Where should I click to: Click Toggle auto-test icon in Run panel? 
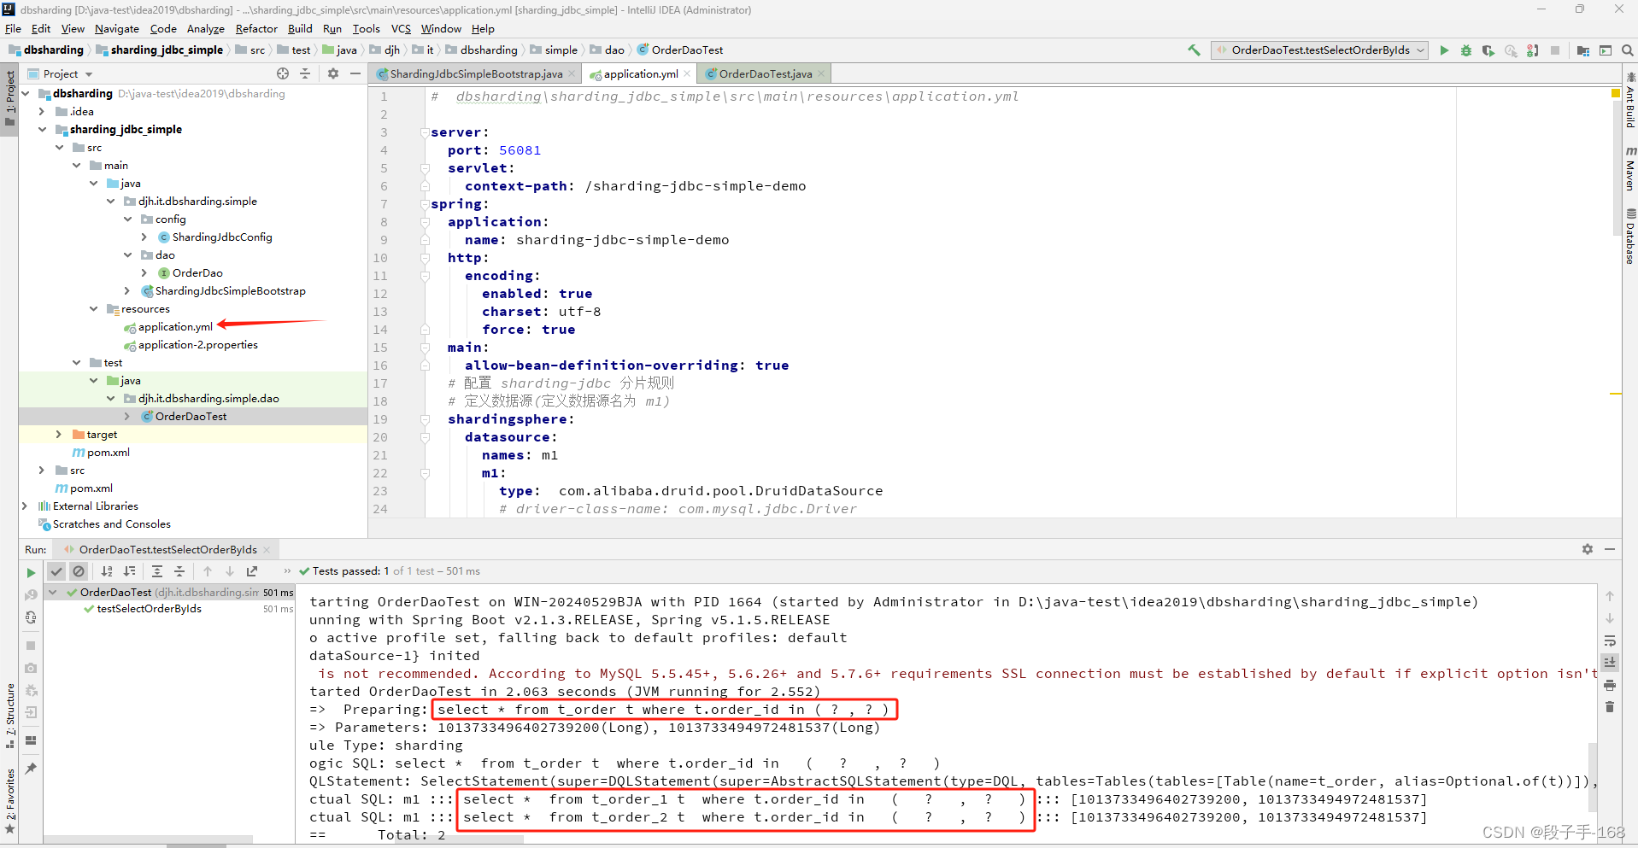pyautogui.click(x=31, y=617)
